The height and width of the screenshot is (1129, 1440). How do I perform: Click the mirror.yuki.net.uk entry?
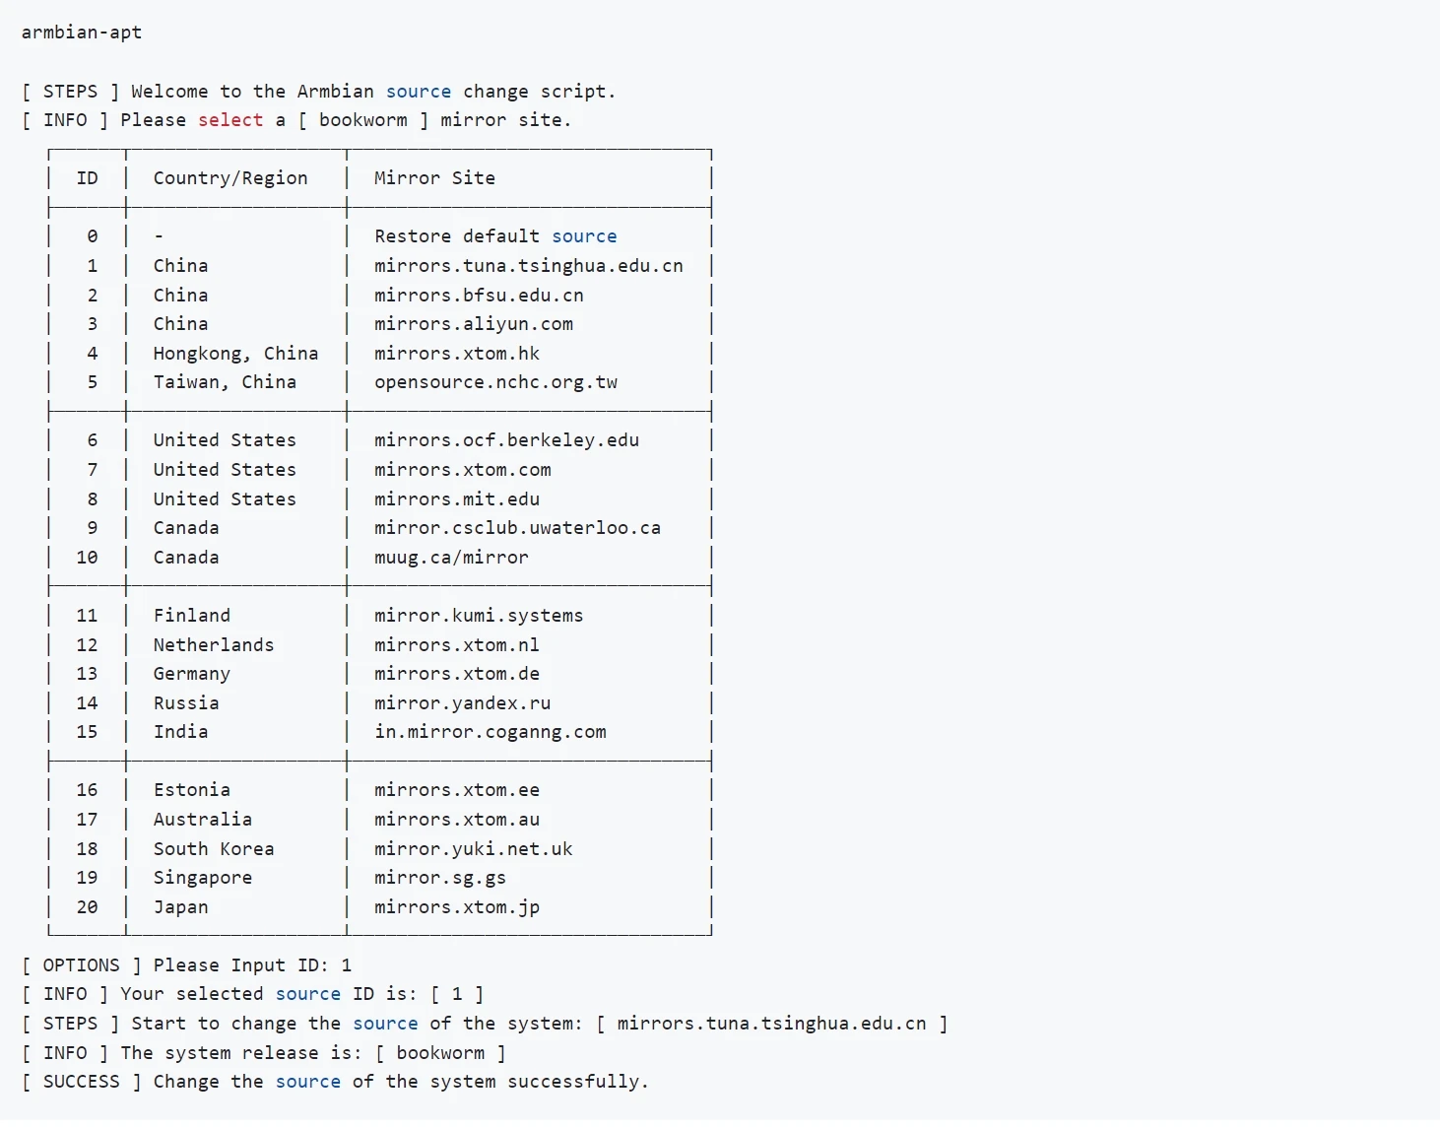(473, 849)
